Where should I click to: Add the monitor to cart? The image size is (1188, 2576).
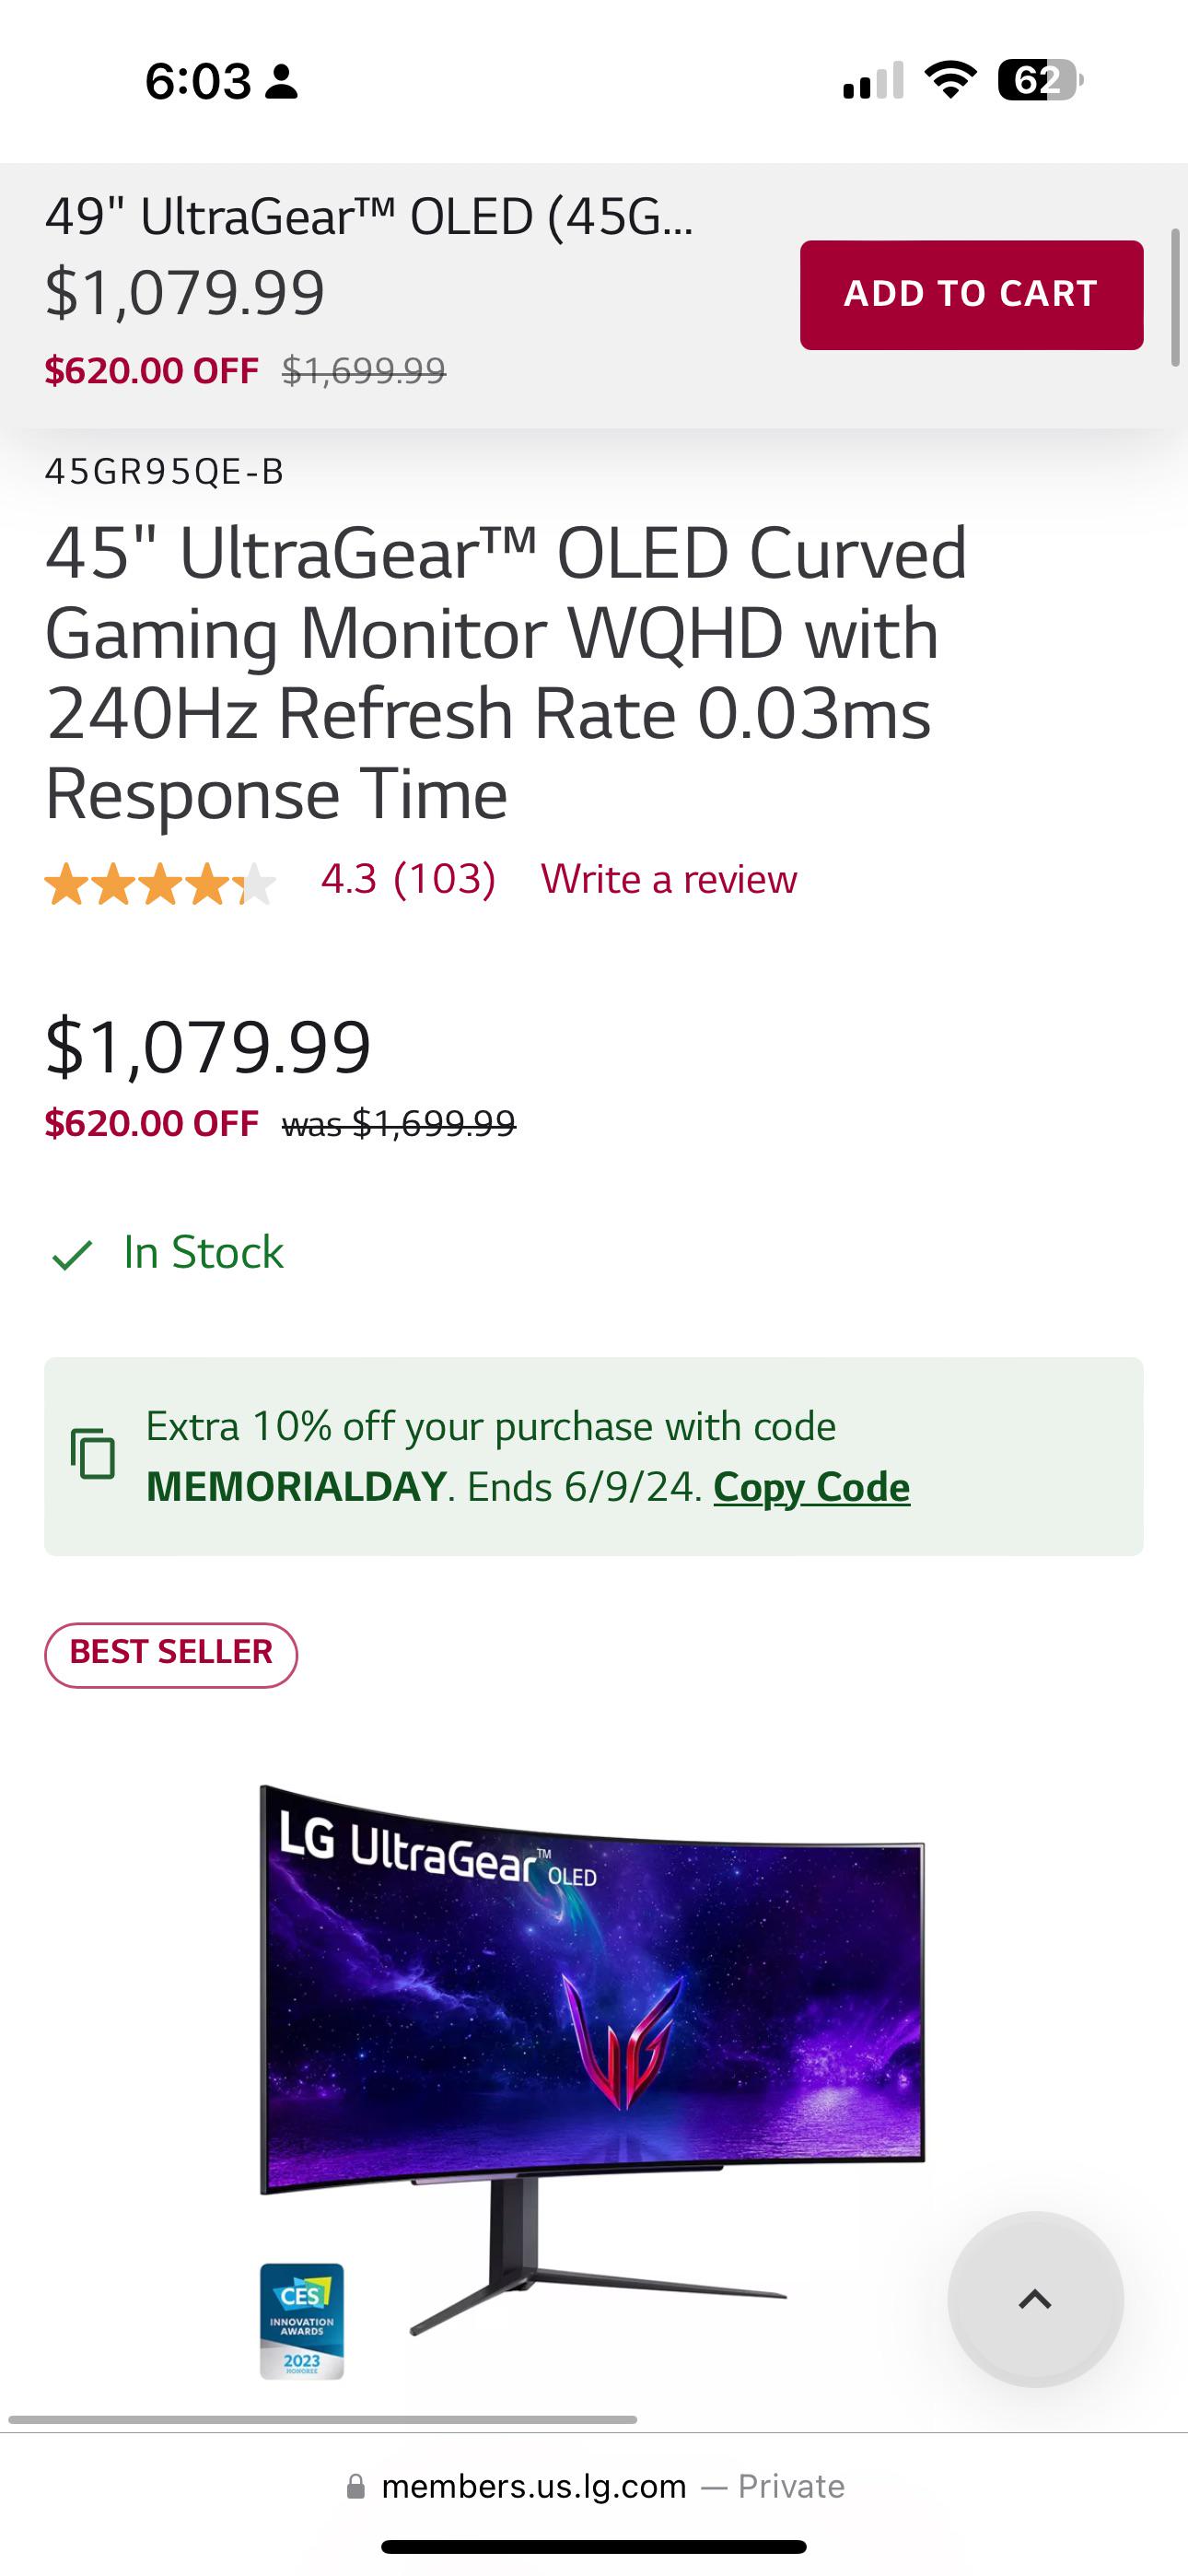click(x=971, y=295)
